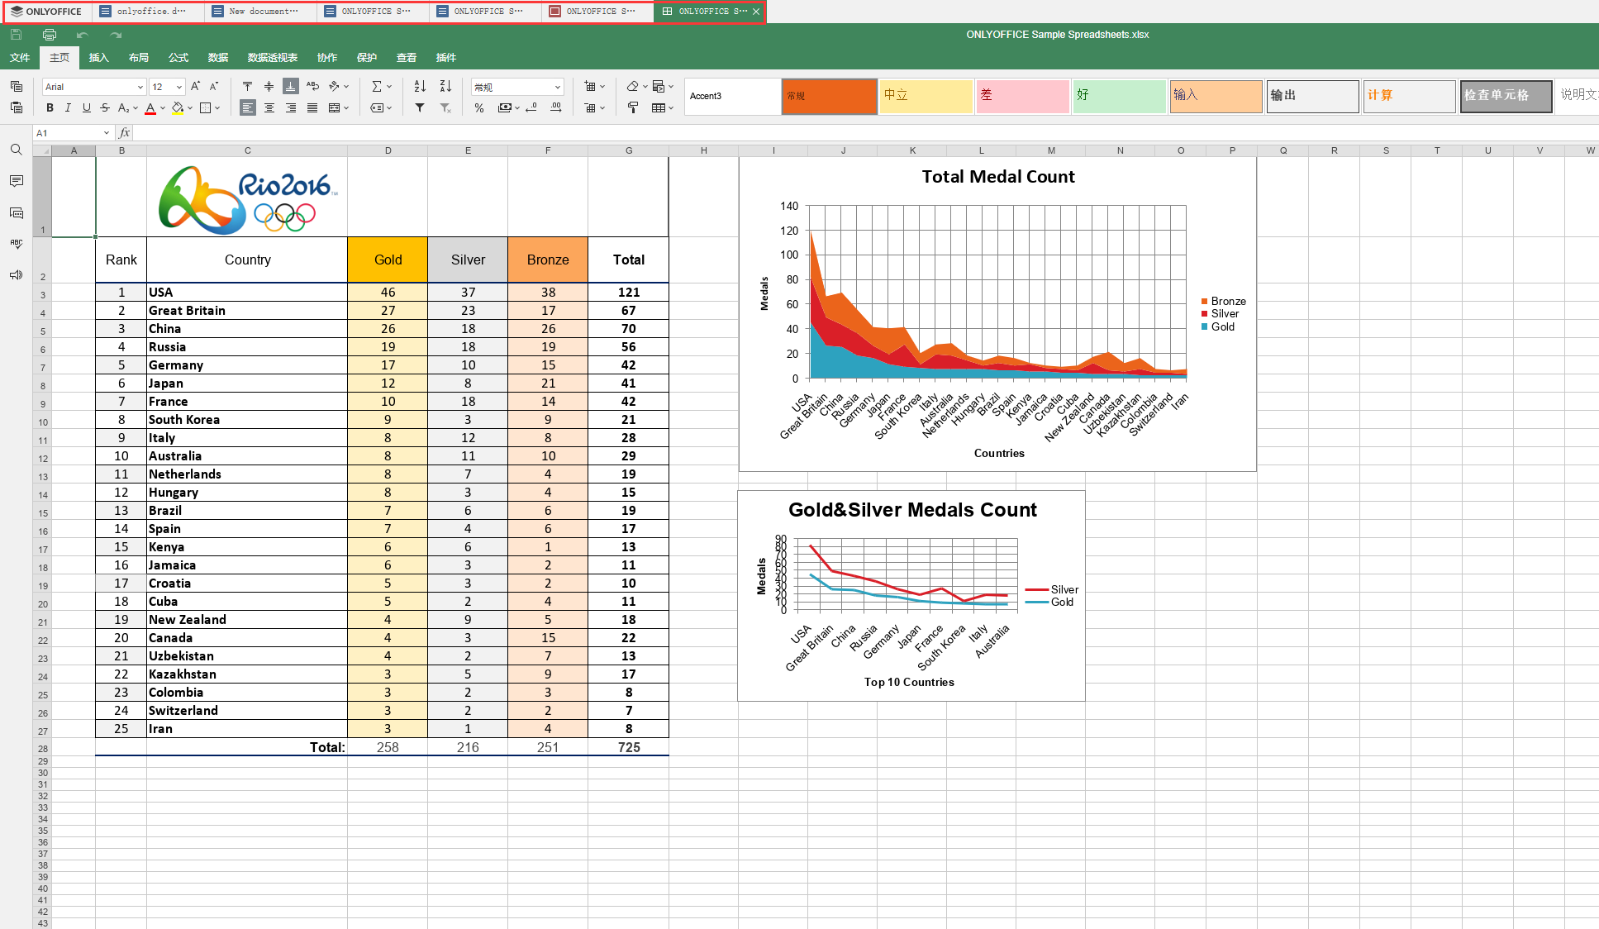Click the copy style paintbrush icon
Viewport: 1599px width, 929px height.
click(x=633, y=107)
